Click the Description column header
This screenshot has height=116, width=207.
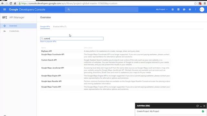88,48
